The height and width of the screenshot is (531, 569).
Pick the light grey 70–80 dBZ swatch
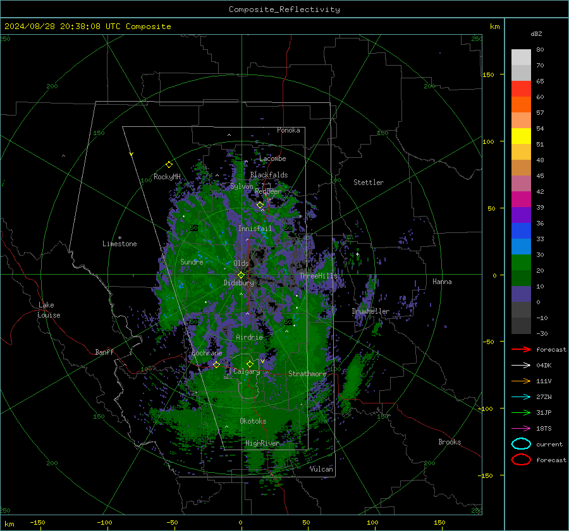pos(521,57)
